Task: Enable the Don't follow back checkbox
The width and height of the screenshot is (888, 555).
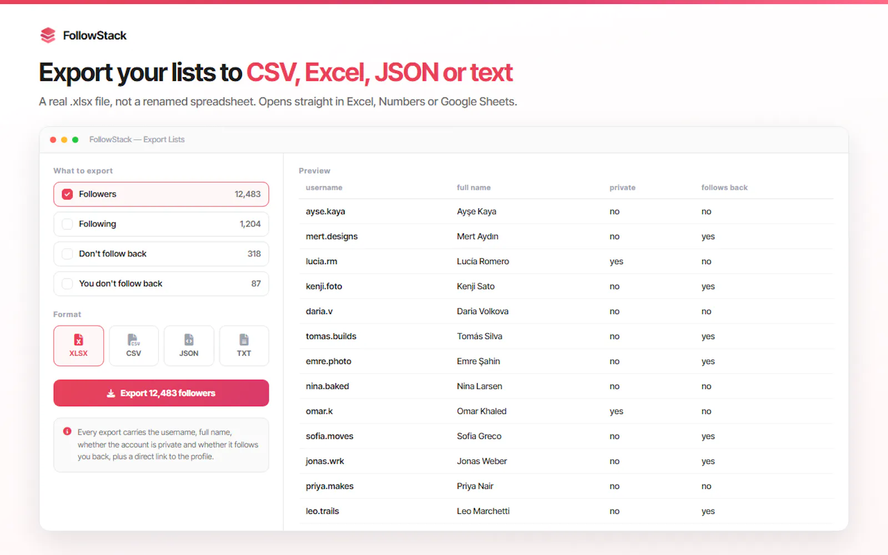Action: click(67, 254)
